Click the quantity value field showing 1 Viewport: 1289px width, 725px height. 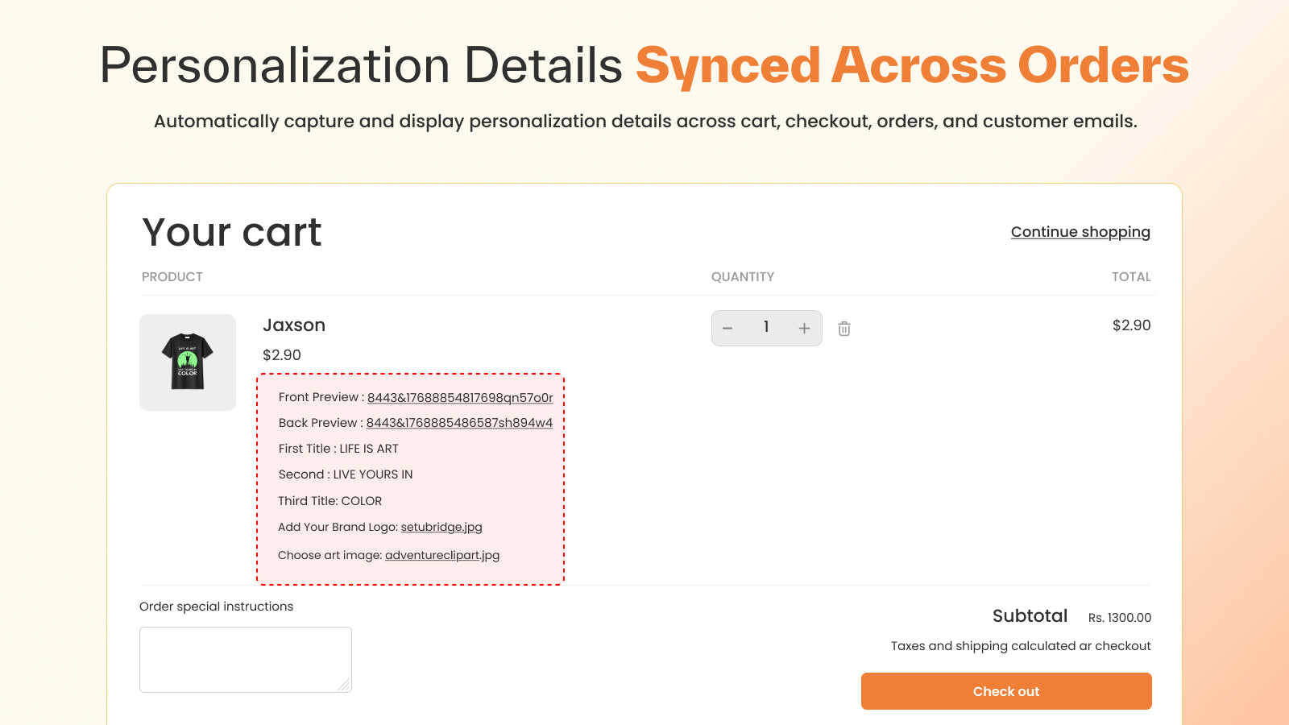coord(766,328)
